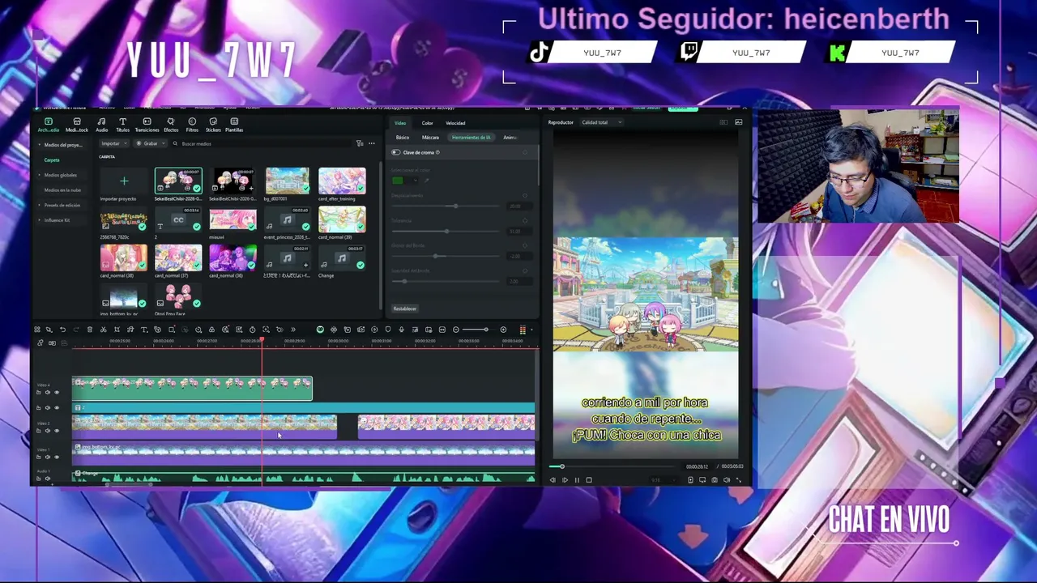Click the Delete trash icon in timeline toolbar
Screen dimensions: 1037x583
[90, 330]
